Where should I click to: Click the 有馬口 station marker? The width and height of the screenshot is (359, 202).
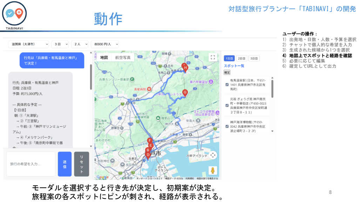[169, 73]
